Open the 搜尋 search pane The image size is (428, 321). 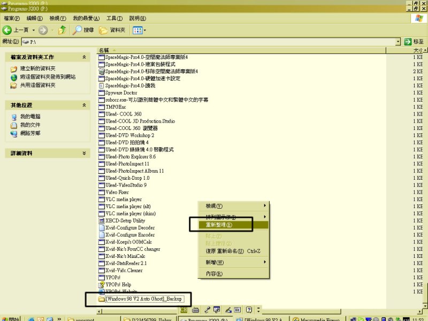[x=83, y=30]
